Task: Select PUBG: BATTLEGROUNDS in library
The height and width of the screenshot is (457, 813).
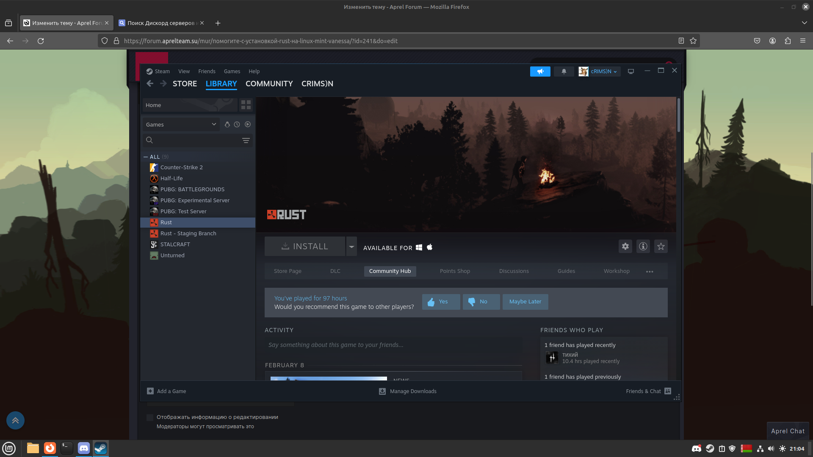Action: pyautogui.click(x=198, y=190)
